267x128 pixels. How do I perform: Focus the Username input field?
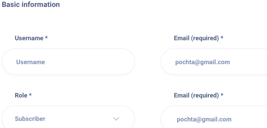[68, 62]
